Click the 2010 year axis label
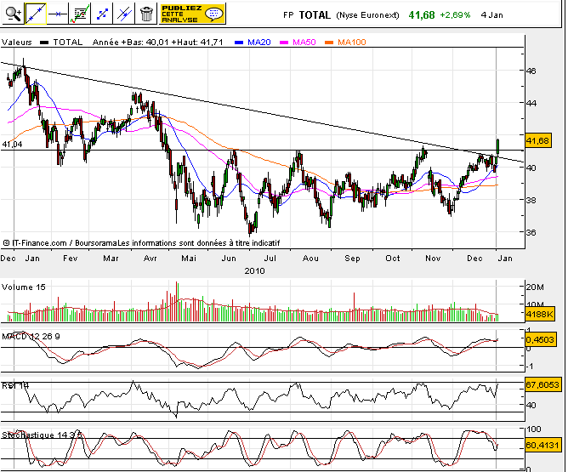The width and height of the screenshot is (568, 472). (254, 271)
